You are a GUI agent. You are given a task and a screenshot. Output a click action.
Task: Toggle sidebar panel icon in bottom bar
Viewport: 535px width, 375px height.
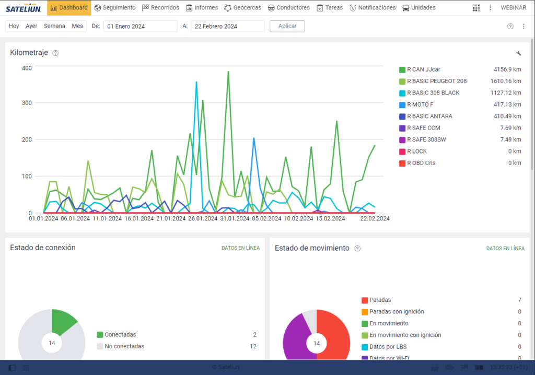coord(12,368)
